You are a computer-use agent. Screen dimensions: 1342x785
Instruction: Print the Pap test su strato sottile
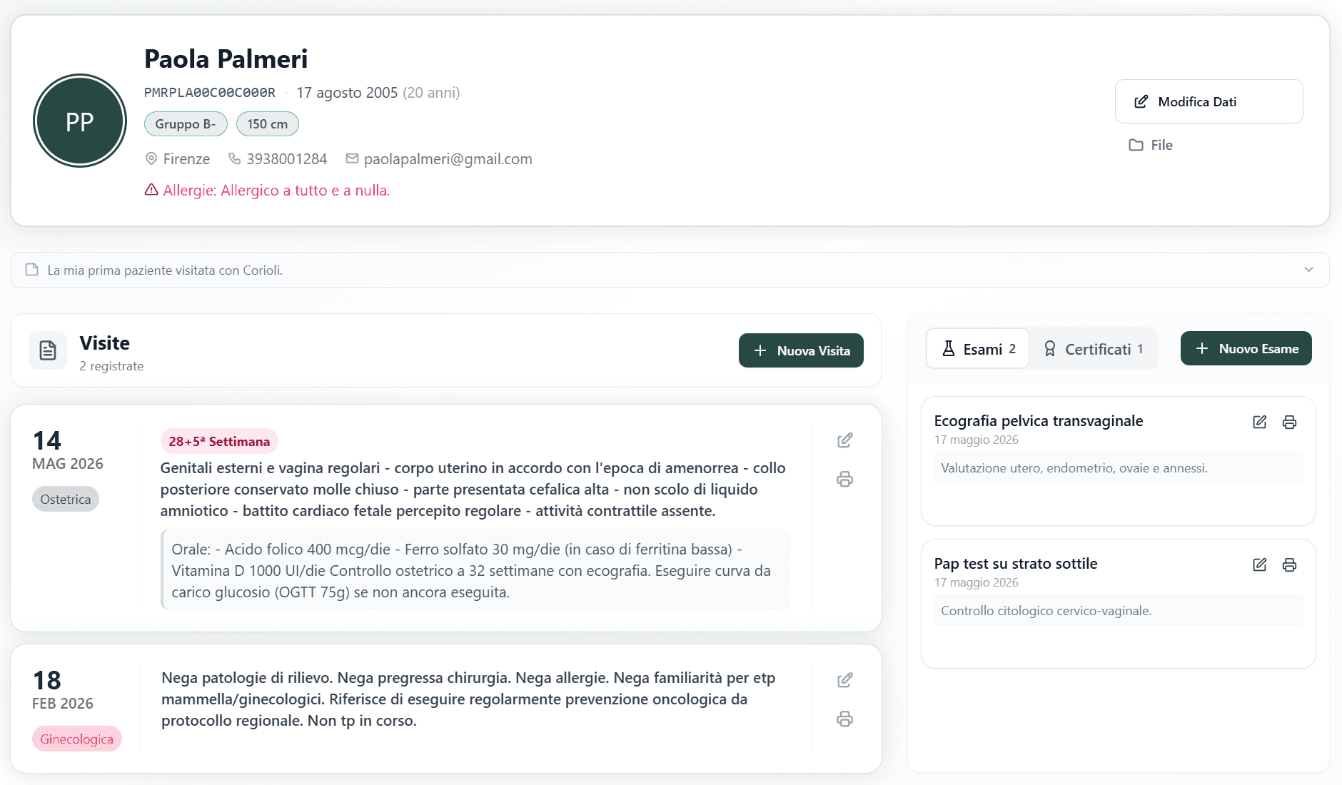point(1289,564)
